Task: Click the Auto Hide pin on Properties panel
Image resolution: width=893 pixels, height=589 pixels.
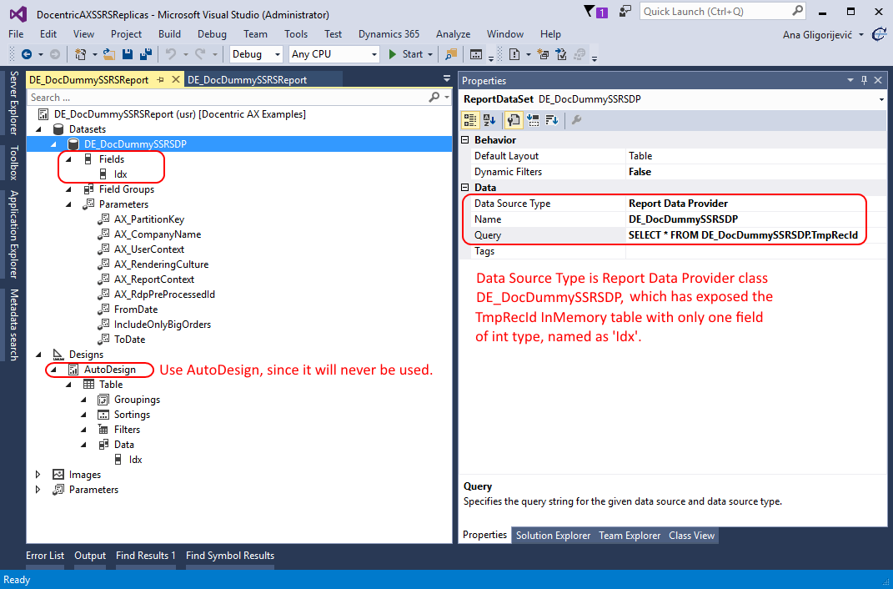Action: coord(864,80)
